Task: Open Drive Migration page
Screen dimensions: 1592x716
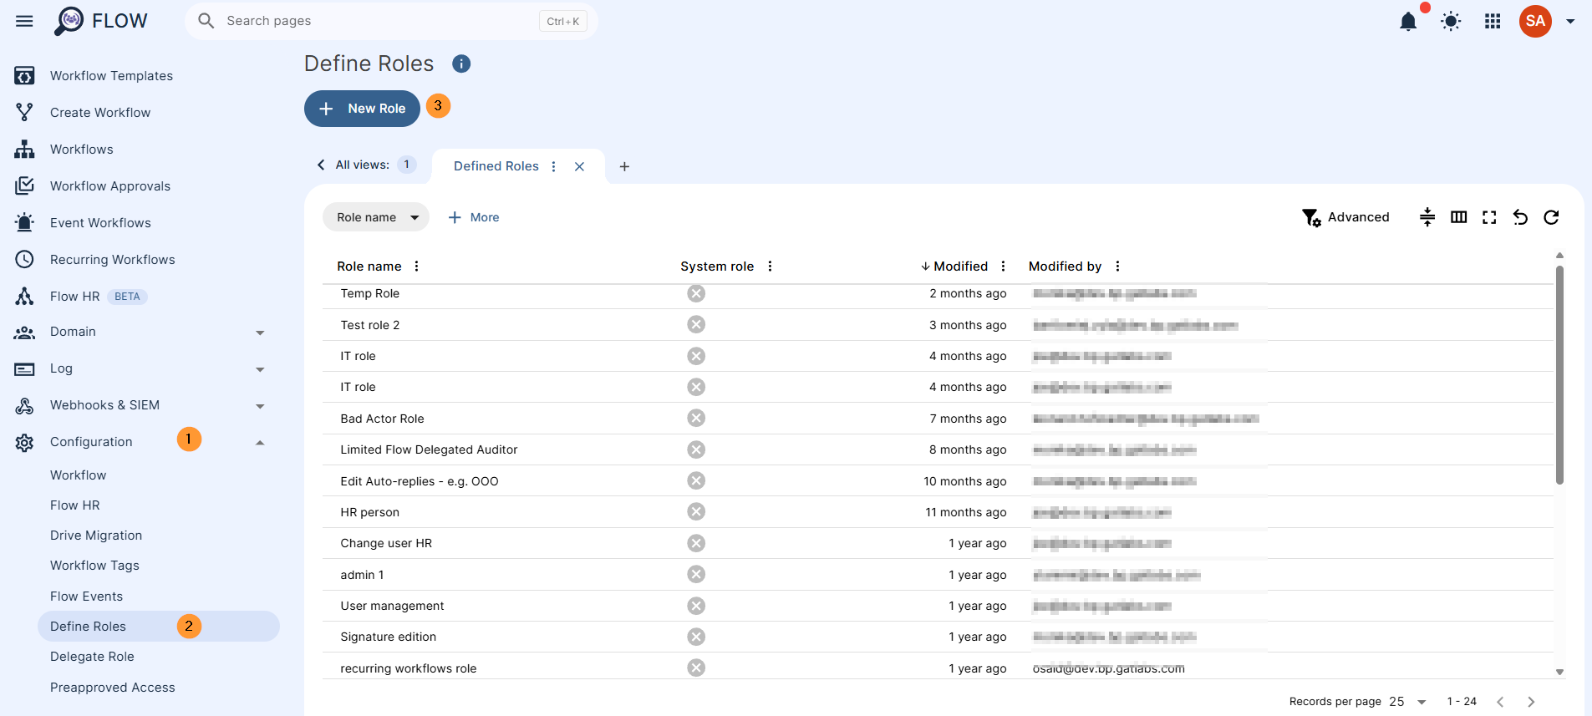Action: (96, 536)
